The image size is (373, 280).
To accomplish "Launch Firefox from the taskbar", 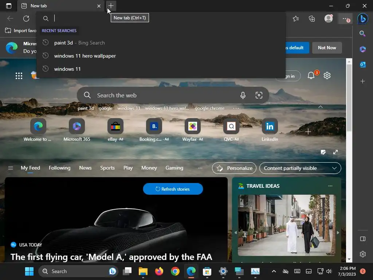I will tap(159, 271).
